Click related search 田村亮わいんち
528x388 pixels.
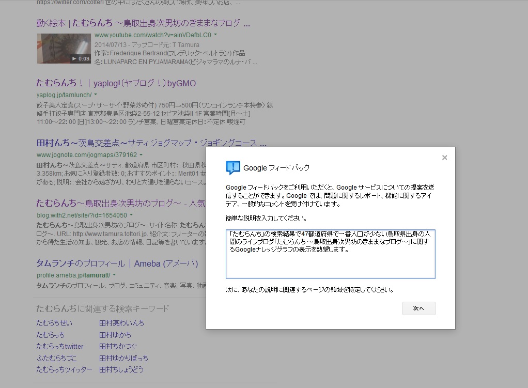pyautogui.click(x=121, y=323)
